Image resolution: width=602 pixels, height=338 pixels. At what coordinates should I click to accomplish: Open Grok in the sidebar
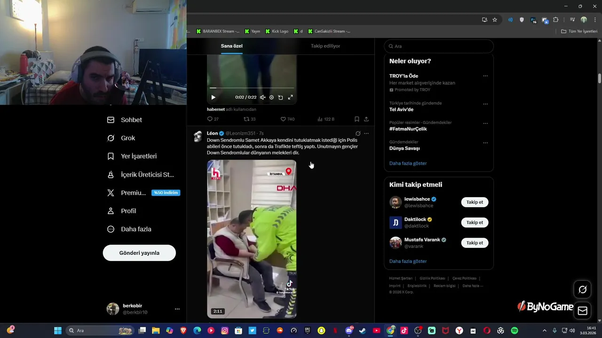pos(121,138)
